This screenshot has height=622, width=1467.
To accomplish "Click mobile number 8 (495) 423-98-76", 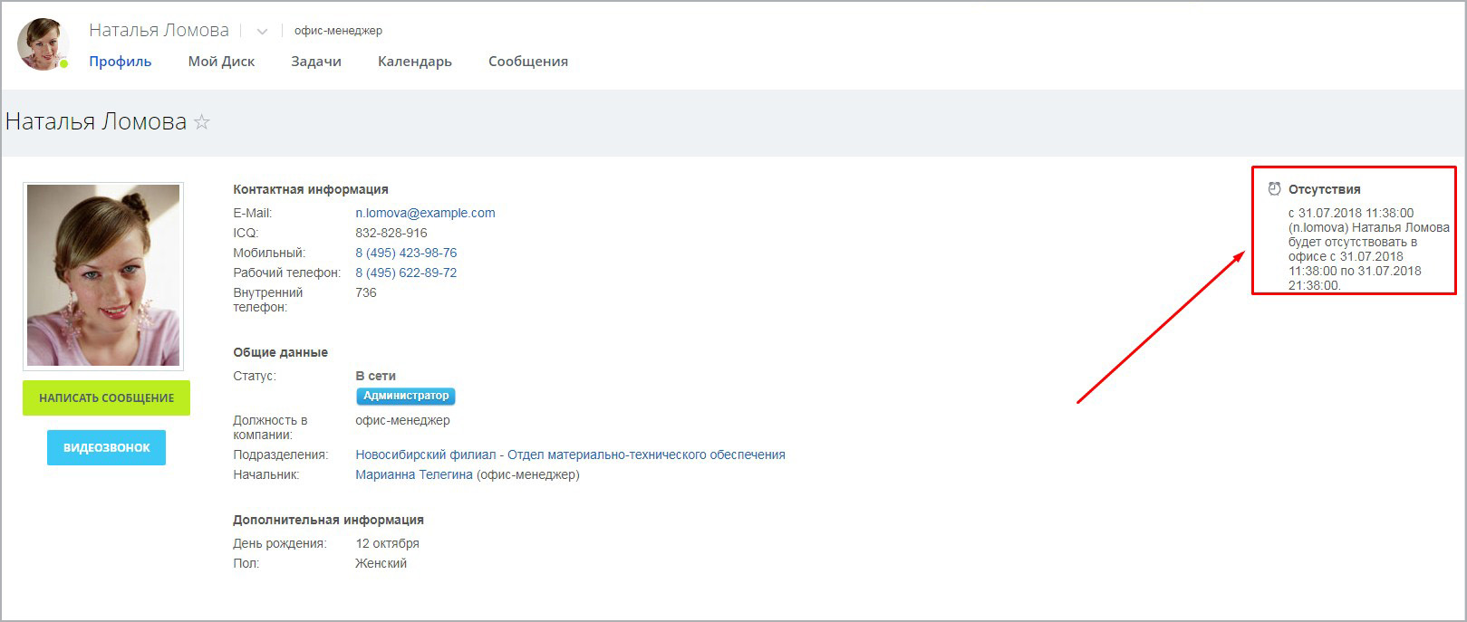I will [x=406, y=253].
